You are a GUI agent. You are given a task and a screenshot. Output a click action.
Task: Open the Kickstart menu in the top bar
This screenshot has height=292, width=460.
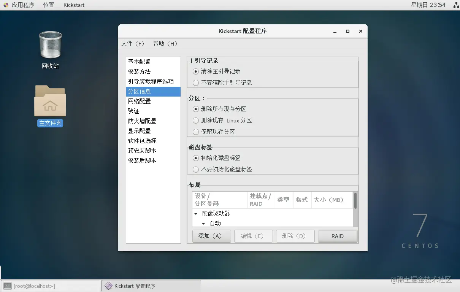(x=74, y=5)
